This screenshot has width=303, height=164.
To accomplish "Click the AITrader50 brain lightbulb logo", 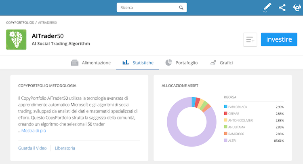I will [16, 40].
